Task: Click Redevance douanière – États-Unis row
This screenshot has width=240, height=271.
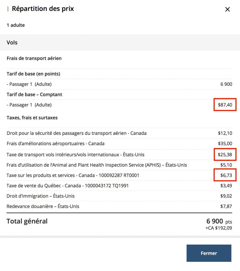Action: click(x=43, y=206)
